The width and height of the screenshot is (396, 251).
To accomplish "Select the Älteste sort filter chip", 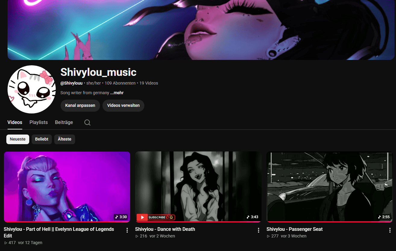I will (x=64, y=139).
